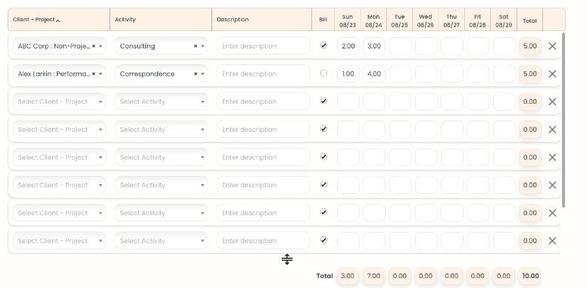Click description field in Consulting row

263,46
